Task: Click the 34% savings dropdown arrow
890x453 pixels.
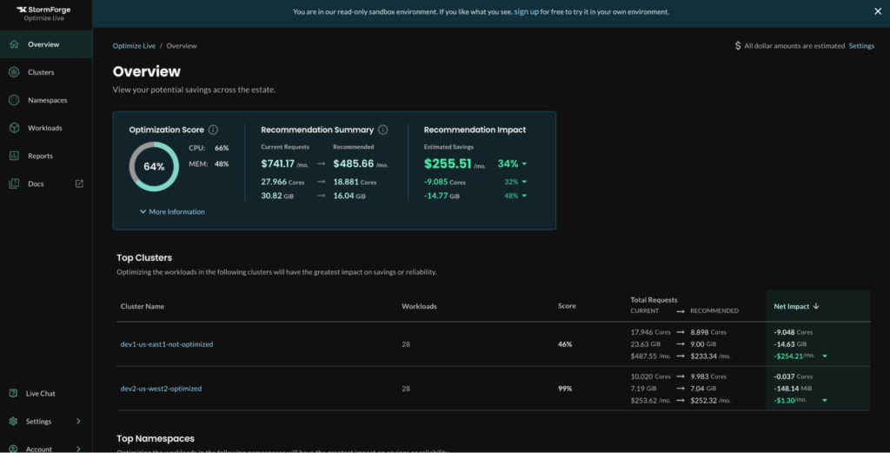Action: [524, 164]
